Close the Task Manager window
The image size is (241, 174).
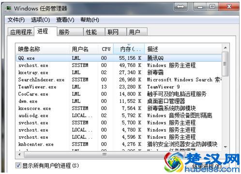(x=229, y=7)
